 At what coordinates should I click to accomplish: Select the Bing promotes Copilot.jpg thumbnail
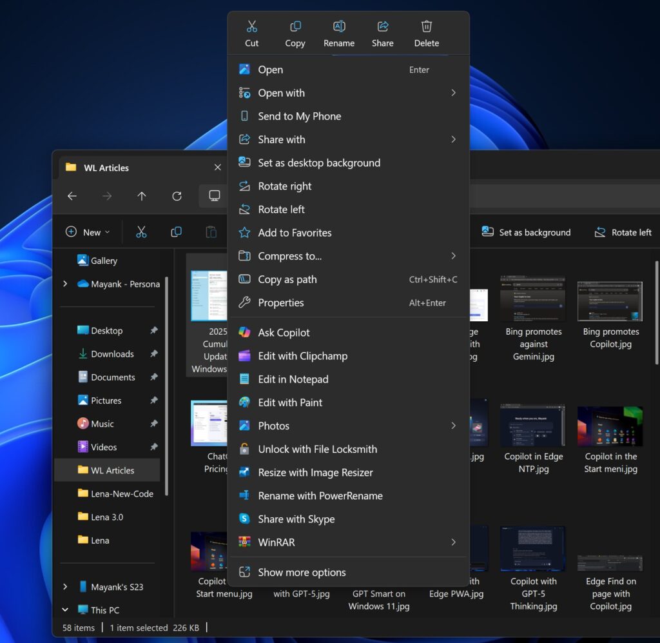[x=610, y=300]
